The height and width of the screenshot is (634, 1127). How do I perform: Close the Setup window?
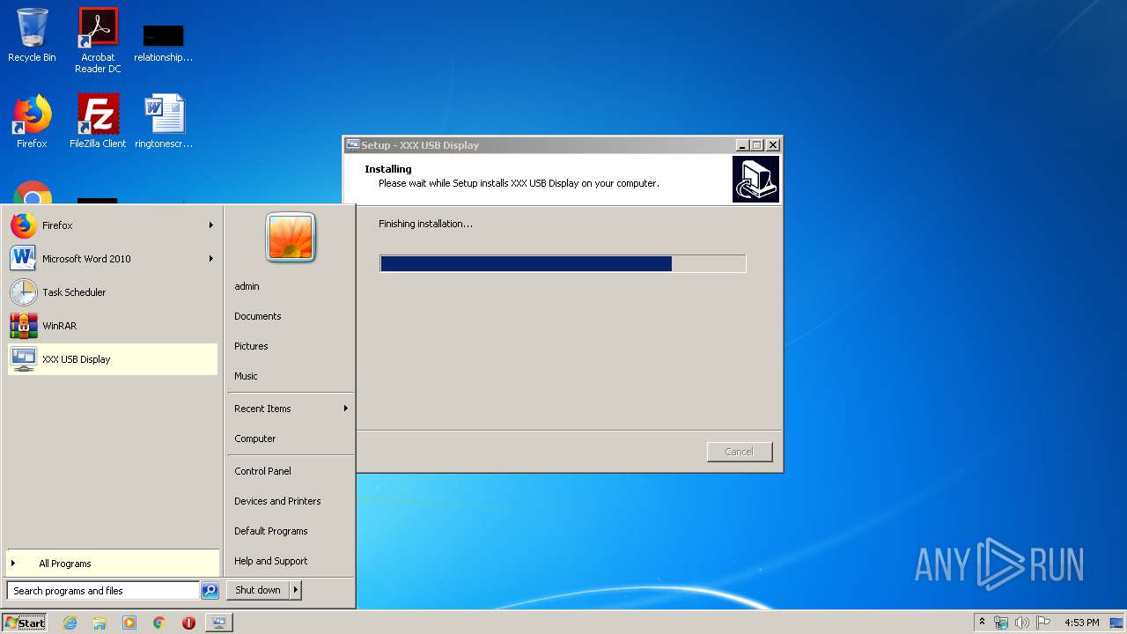pyautogui.click(x=773, y=145)
